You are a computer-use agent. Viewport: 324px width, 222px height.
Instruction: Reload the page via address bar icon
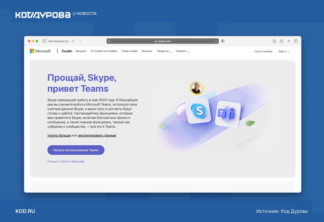click(x=216, y=41)
